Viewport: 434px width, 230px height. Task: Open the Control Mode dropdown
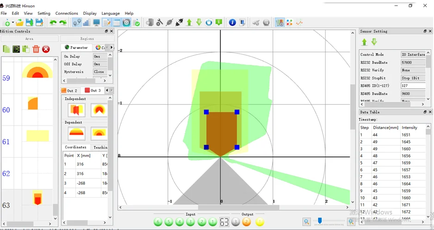[413, 54]
